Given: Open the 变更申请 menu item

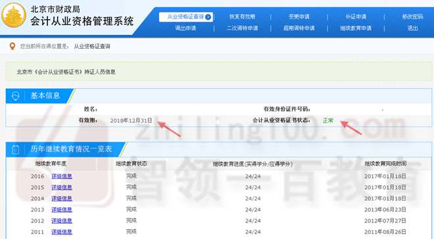Looking at the screenshot, I should coord(299,16).
